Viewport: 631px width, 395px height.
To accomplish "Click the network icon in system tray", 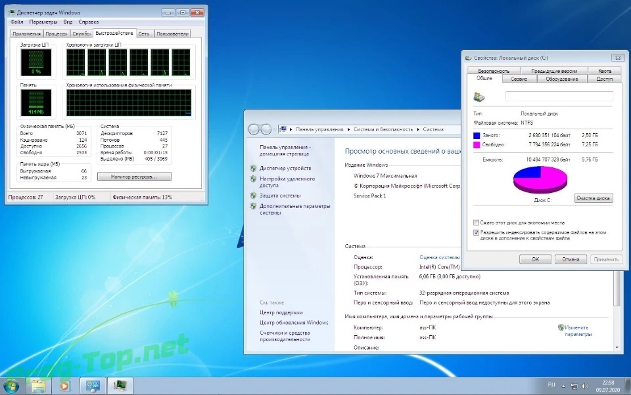I will click(x=574, y=386).
